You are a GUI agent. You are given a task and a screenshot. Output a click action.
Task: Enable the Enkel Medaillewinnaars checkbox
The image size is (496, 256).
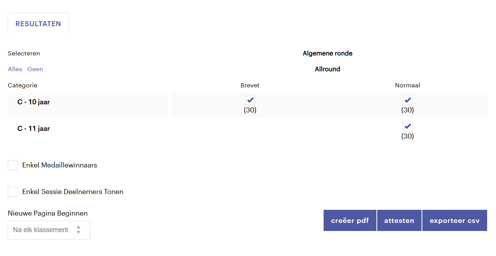(13, 165)
